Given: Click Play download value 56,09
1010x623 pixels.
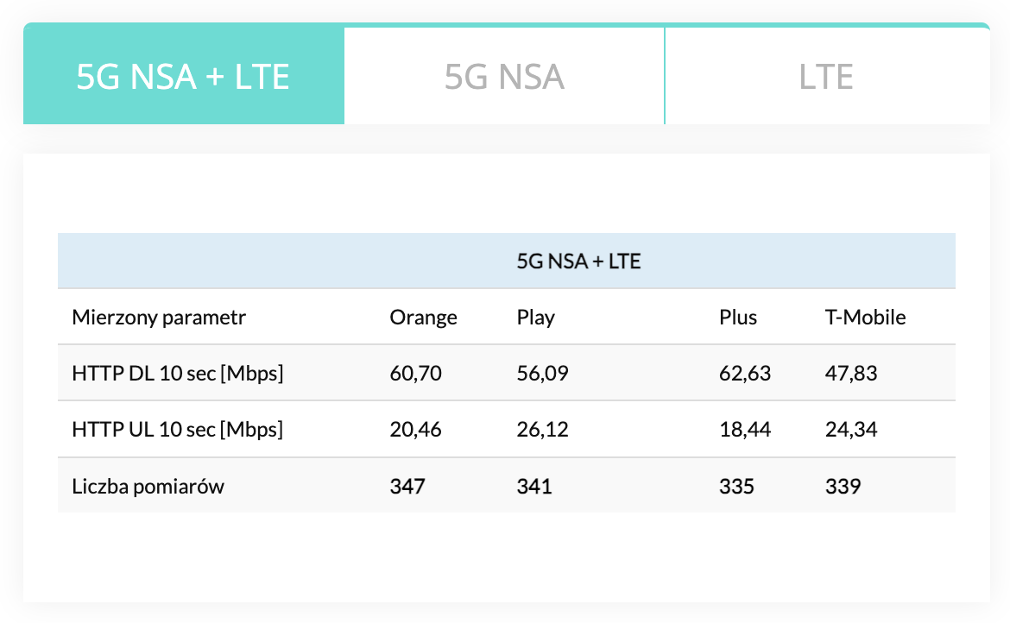Looking at the screenshot, I should [x=542, y=374].
